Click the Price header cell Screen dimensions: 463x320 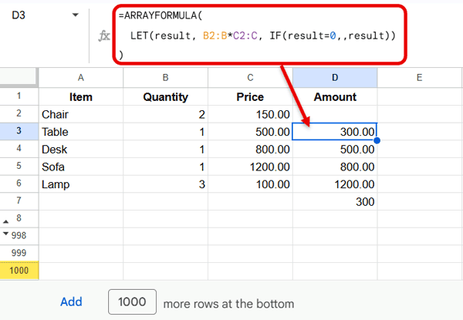tap(250, 96)
